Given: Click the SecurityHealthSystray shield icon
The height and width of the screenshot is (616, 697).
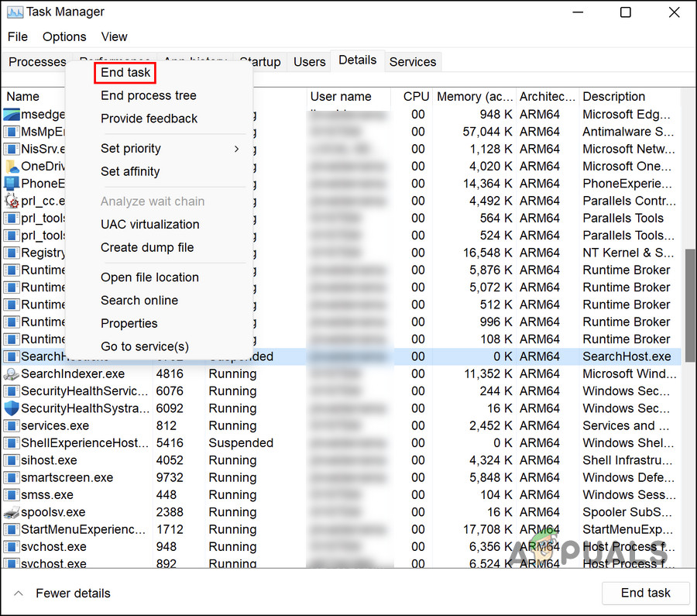Looking at the screenshot, I should coord(11,408).
